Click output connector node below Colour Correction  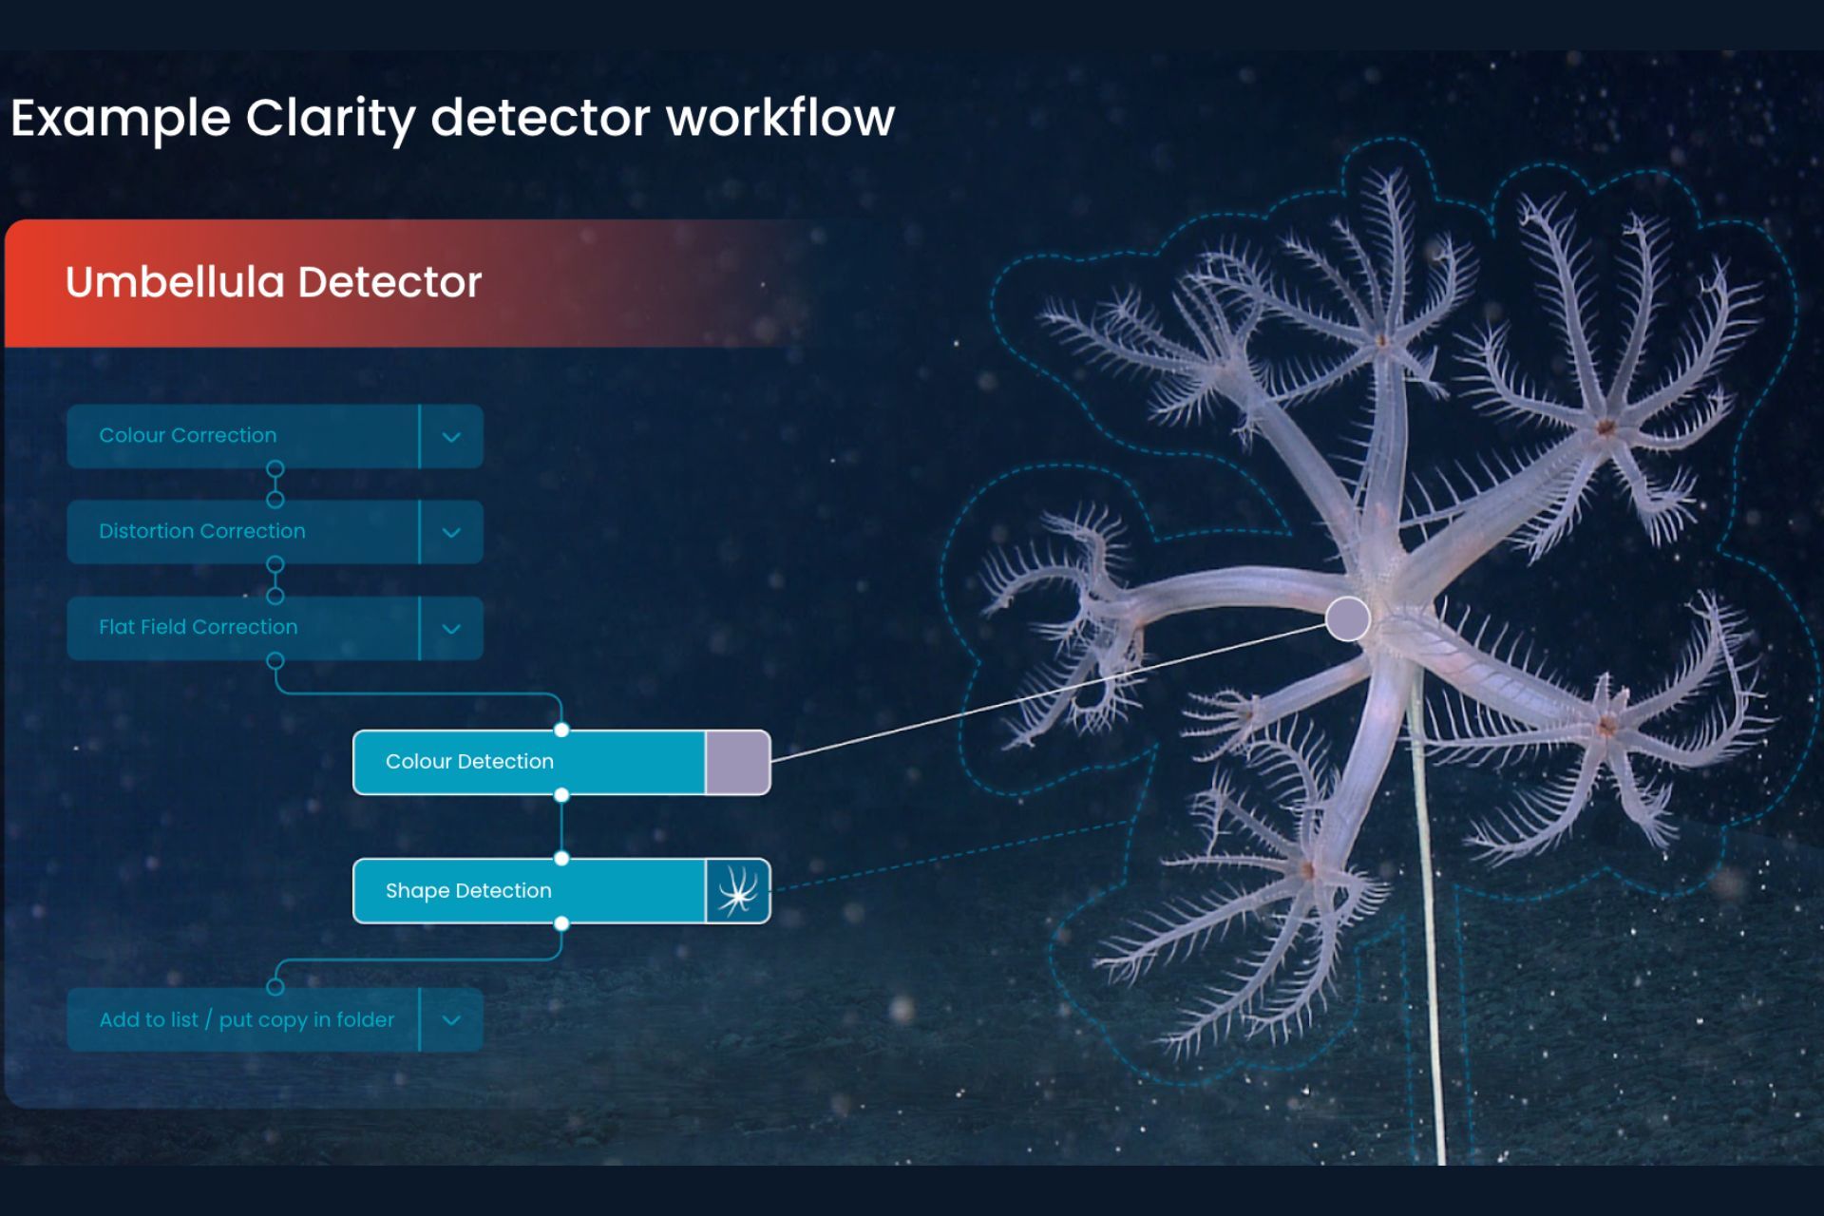[275, 469]
